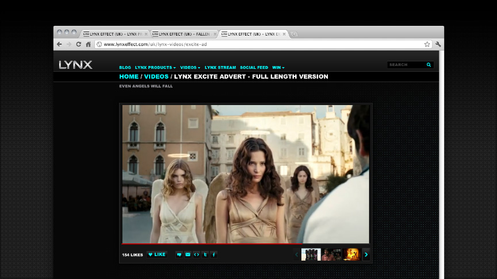Click the '154 LIKES' count text
Image resolution: width=497 pixels, height=279 pixels.
click(x=132, y=255)
